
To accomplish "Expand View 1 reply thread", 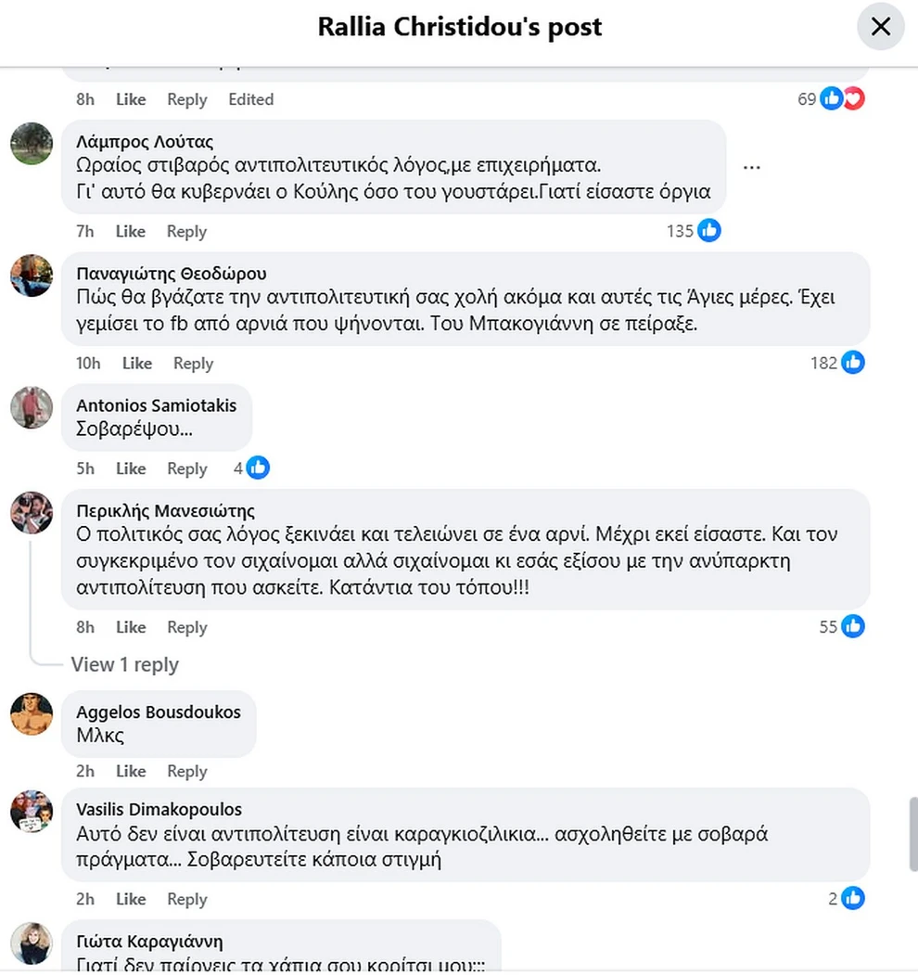I will pos(125,664).
